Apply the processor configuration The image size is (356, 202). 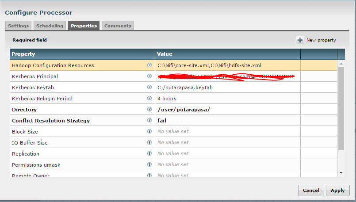337,190
